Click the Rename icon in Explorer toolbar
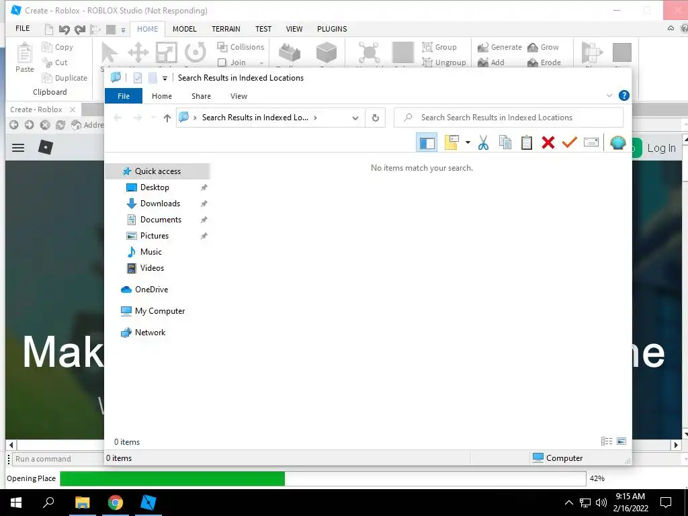 (x=591, y=142)
